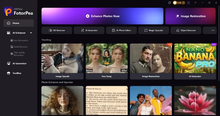This screenshot has height=116, width=220.
Task: Open the Face Swap trending card
Action: (107, 62)
